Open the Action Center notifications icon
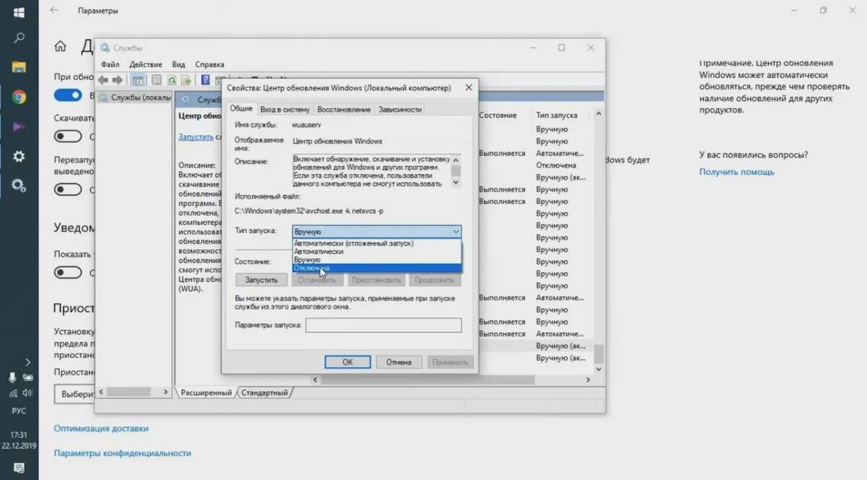This screenshot has height=480, width=867. click(19, 468)
